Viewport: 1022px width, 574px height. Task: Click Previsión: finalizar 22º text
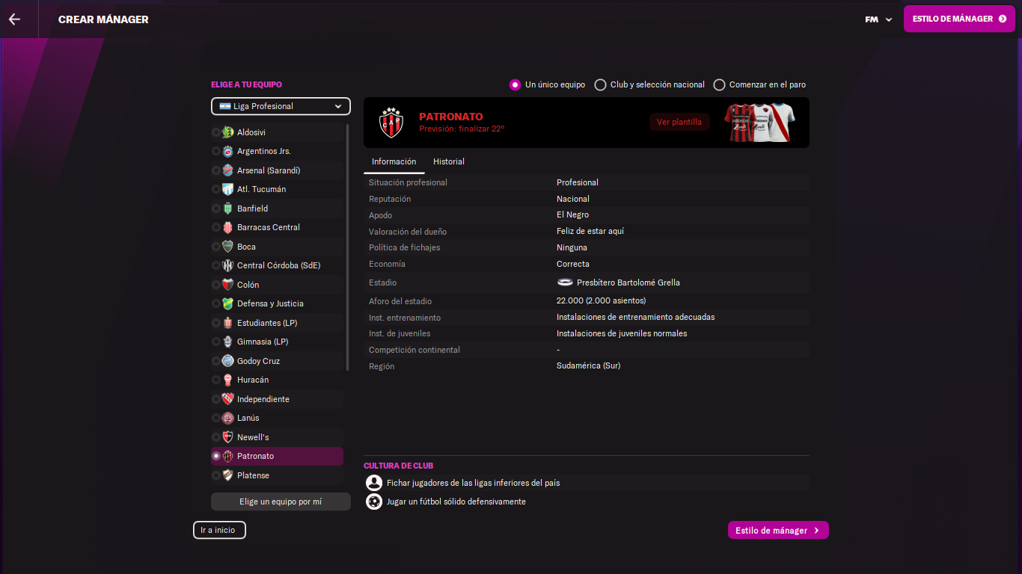pyautogui.click(x=462, y=129)
